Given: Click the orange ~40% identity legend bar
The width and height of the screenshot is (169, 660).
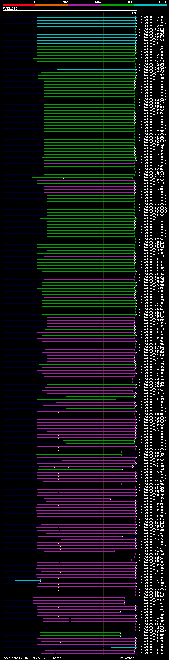Looking at the screenshot, I should (x=51, y=5).
